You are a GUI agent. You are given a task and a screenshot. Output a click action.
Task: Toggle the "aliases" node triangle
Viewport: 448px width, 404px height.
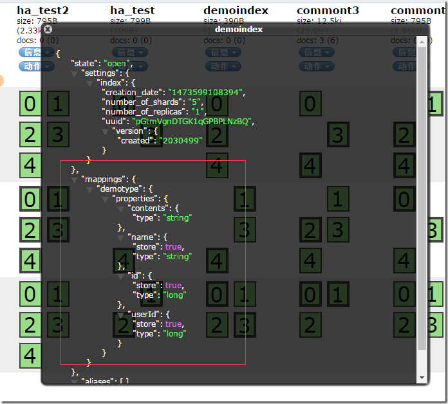(x=74, y=381)
